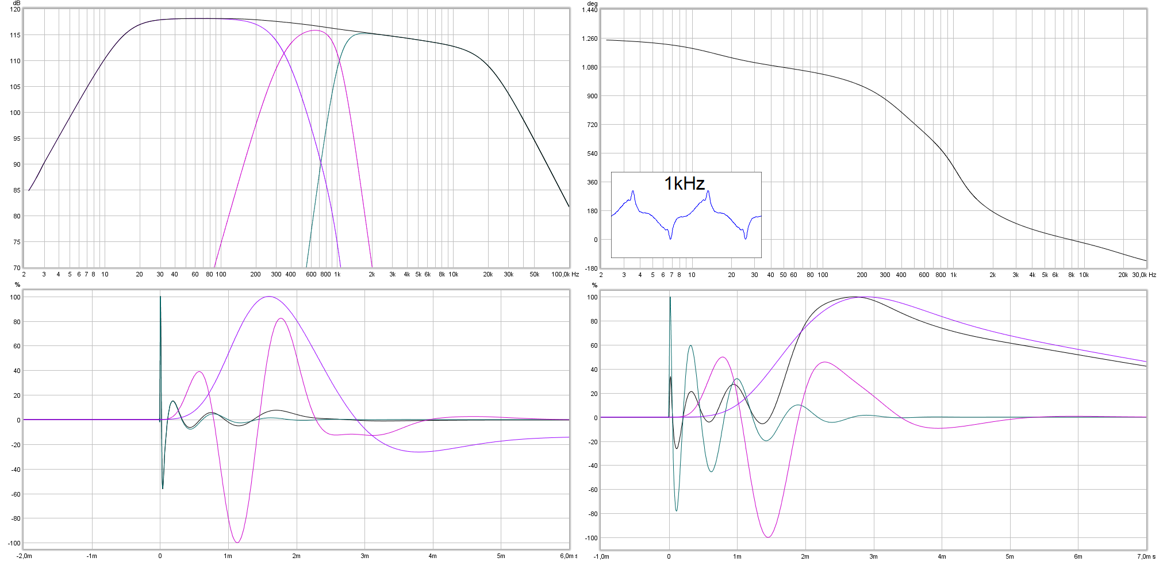
Task: Select the "1.440" tick on the phase axis
Action: [x=590, y=10]
